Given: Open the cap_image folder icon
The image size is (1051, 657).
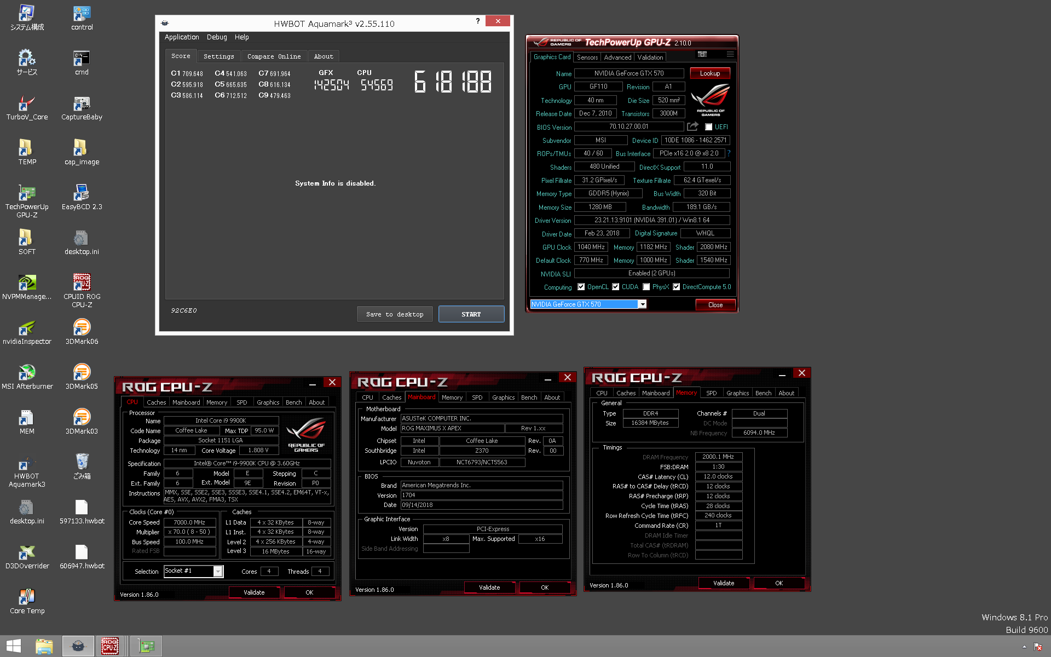Looking at the screenshot, I should pyautogui.click(x=82, y=152).
